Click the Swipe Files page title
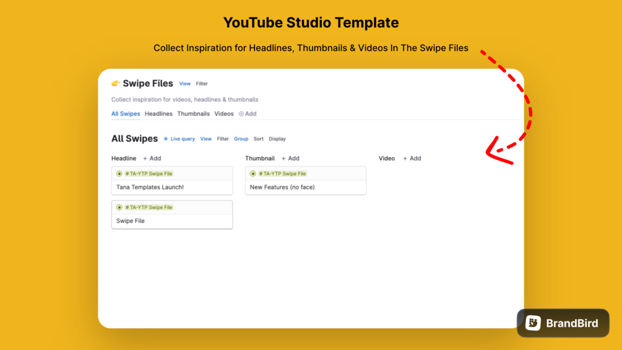 pyautogui.click(x=148, y=84)
